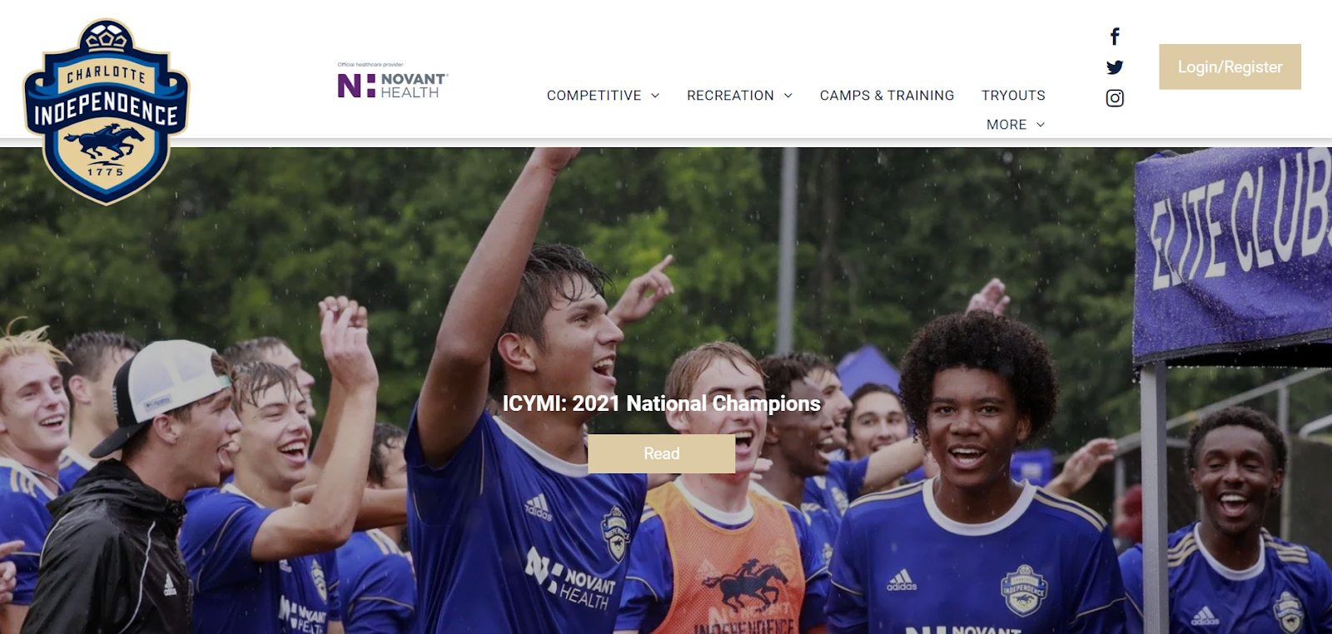Open the Competitive menu item

[x=594, y=96]
